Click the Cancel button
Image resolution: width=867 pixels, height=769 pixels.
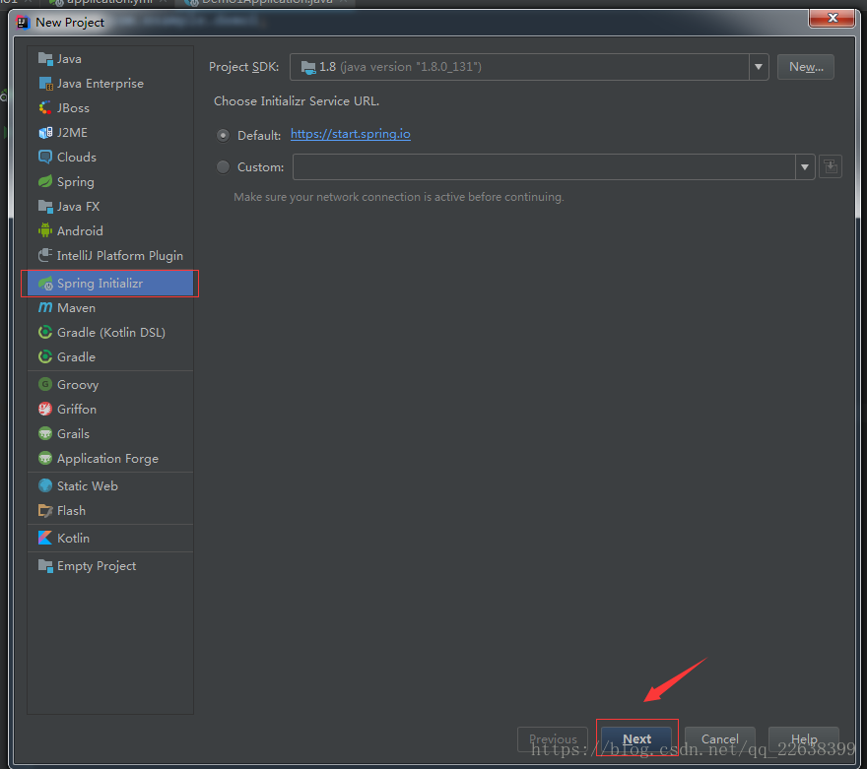[720, 738]
